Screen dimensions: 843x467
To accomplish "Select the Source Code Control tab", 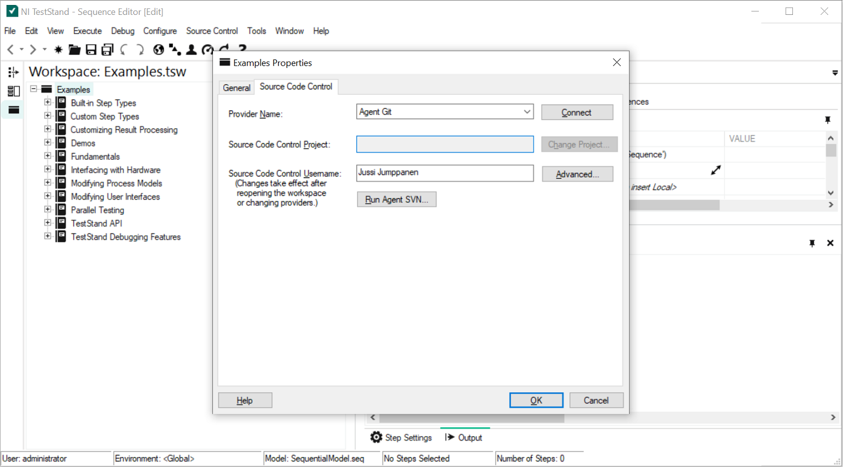I will [296, 86].
